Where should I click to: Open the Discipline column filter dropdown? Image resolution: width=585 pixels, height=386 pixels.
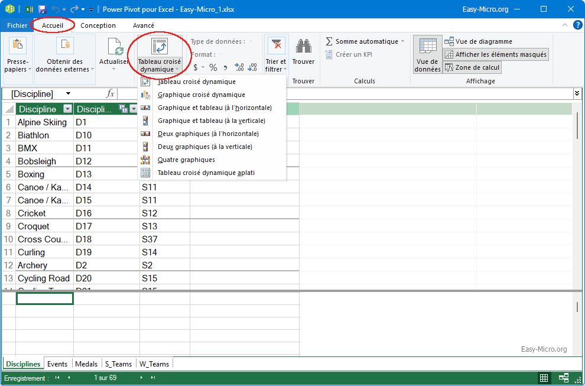tap(67, 109)
